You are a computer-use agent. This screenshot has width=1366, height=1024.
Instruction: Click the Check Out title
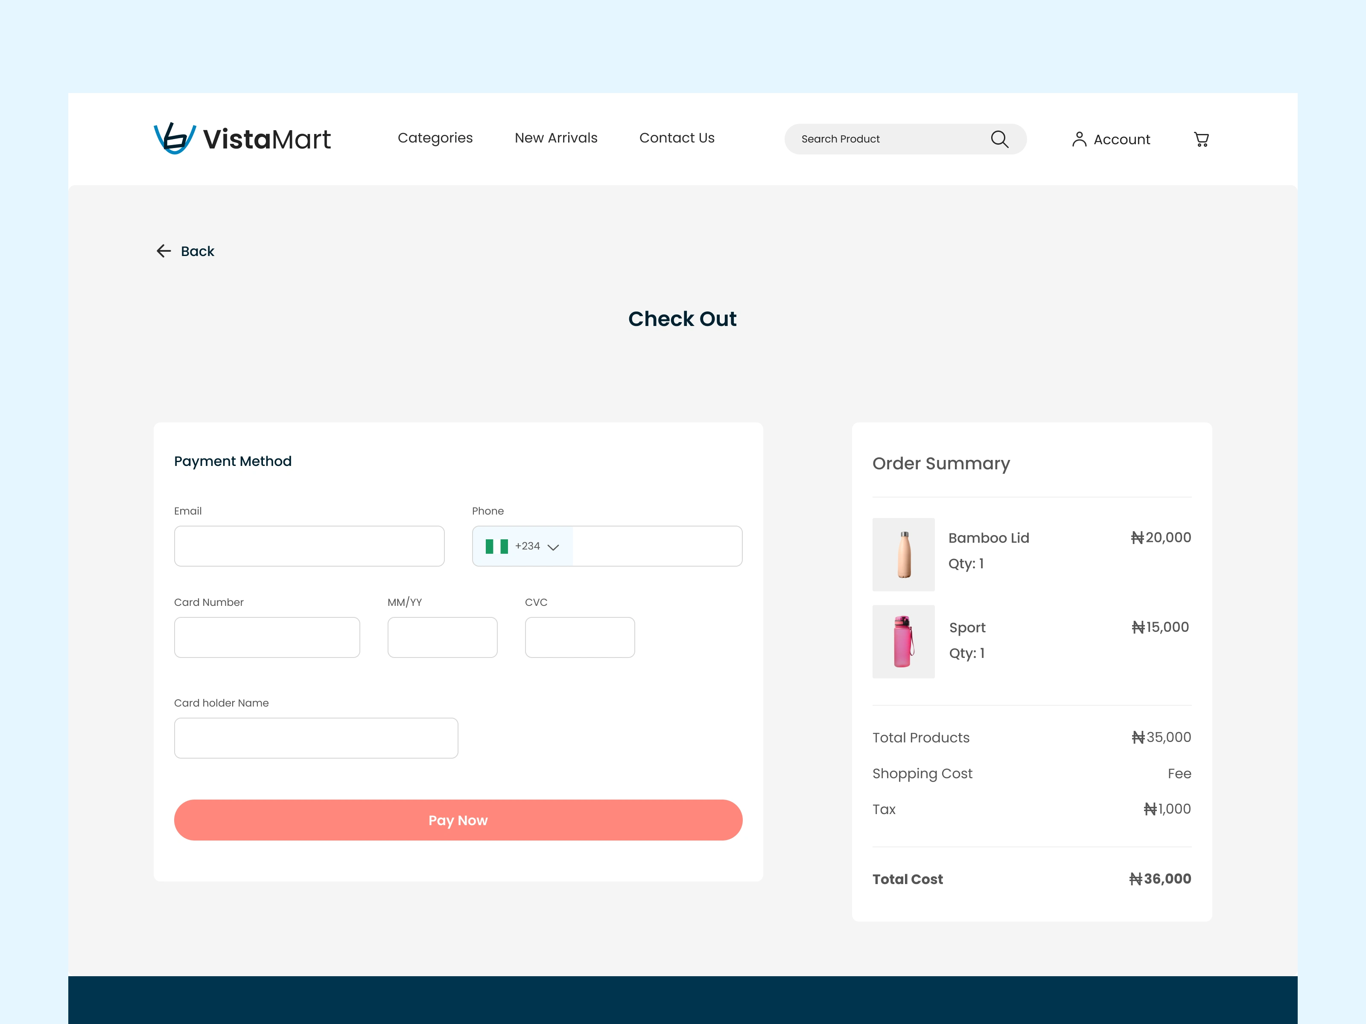click(x=683, y=318)
